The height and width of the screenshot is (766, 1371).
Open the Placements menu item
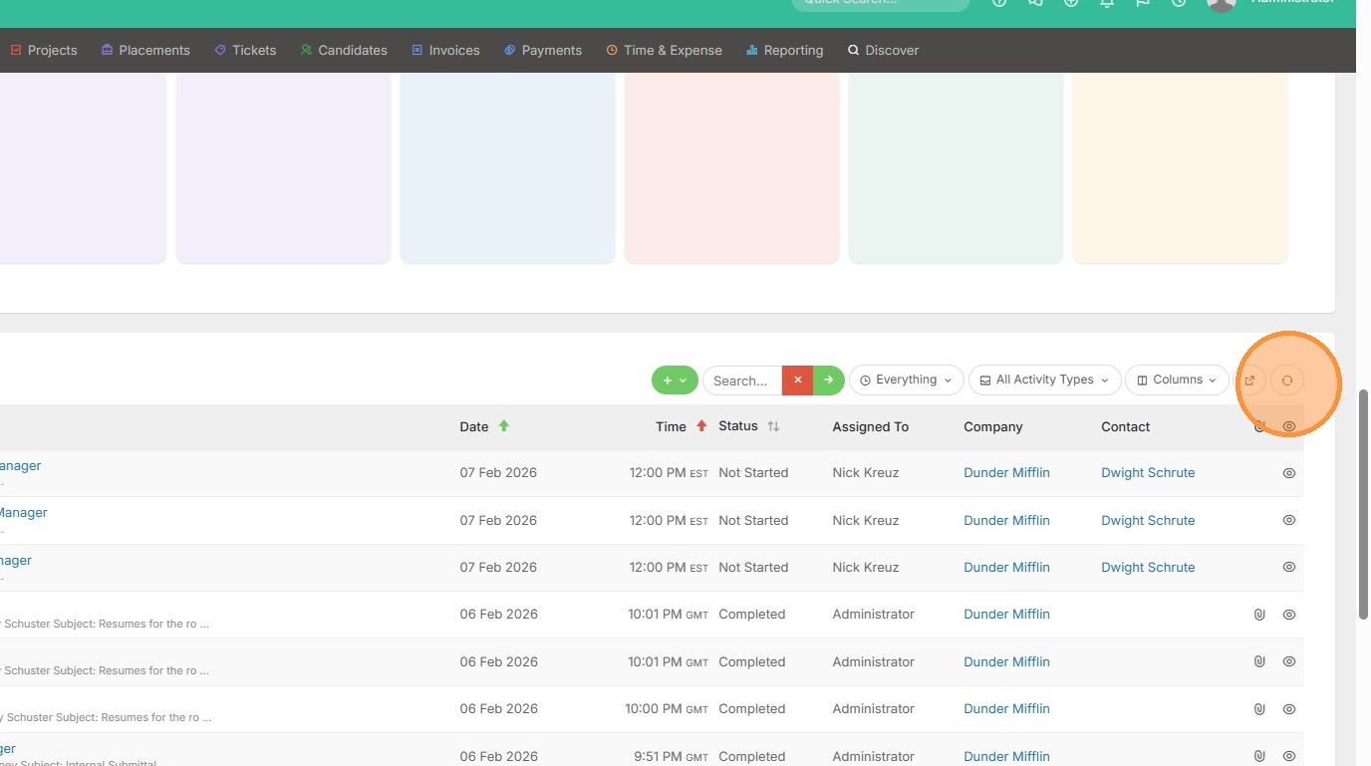pos(145,50)
